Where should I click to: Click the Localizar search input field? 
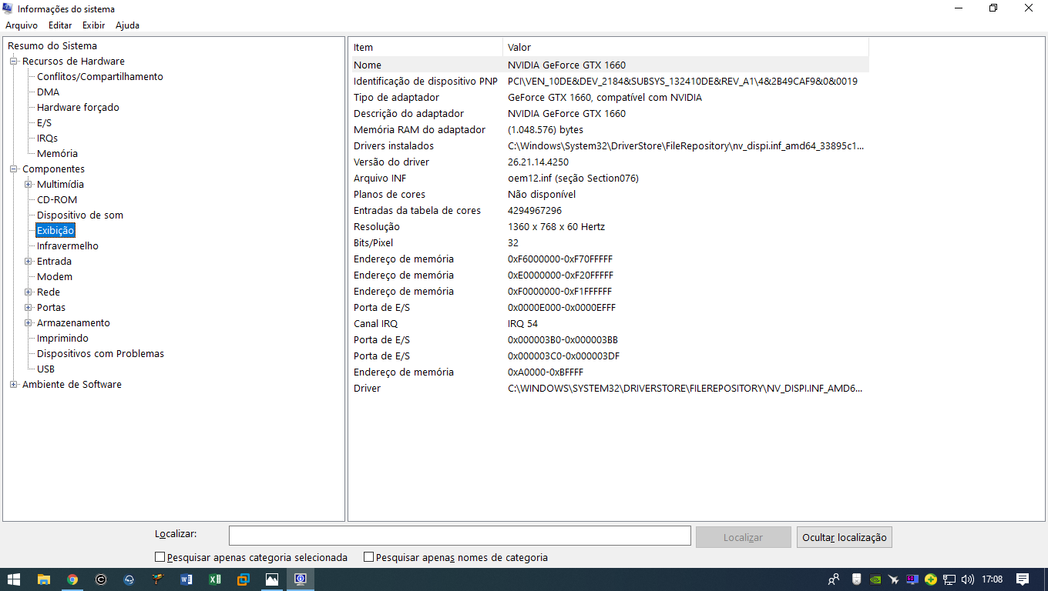point(460,536)
